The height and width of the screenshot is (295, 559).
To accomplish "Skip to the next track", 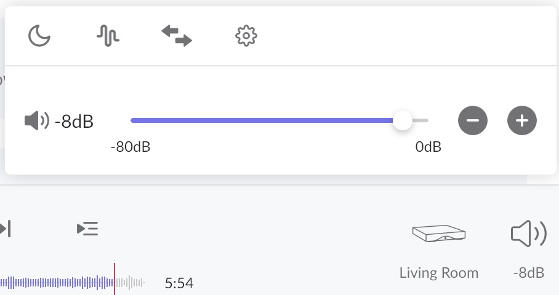I will click(x=6, y=229).
